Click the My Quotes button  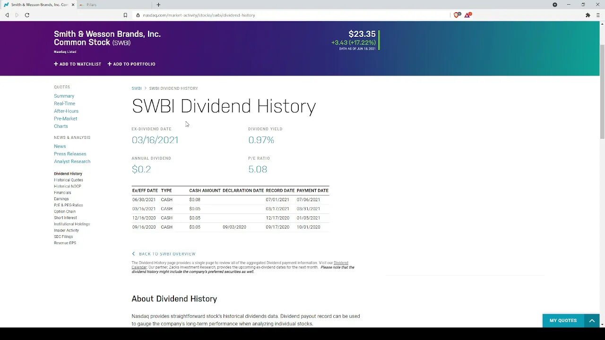[x=563, y=321]
